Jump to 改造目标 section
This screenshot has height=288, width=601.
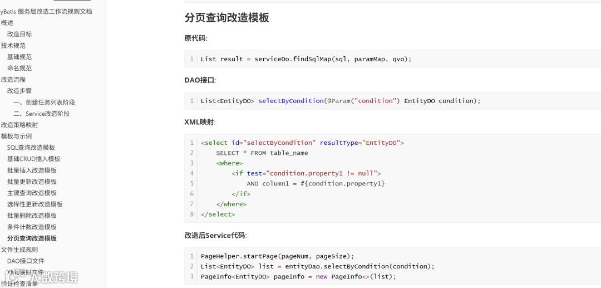19,34
